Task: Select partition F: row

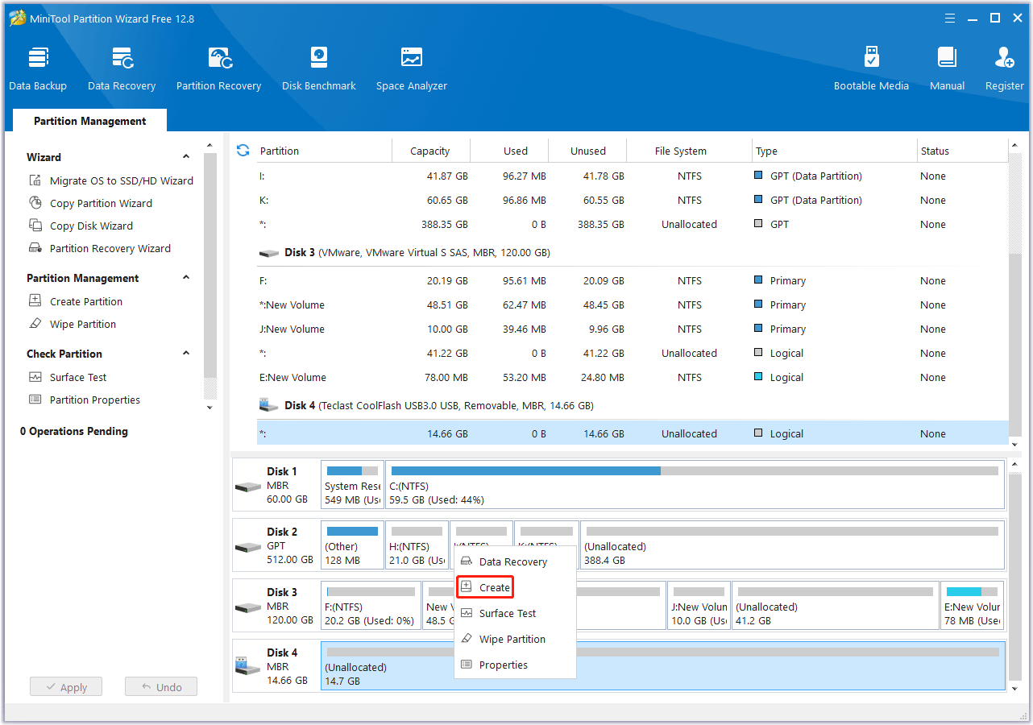Action: pos(633,280)
